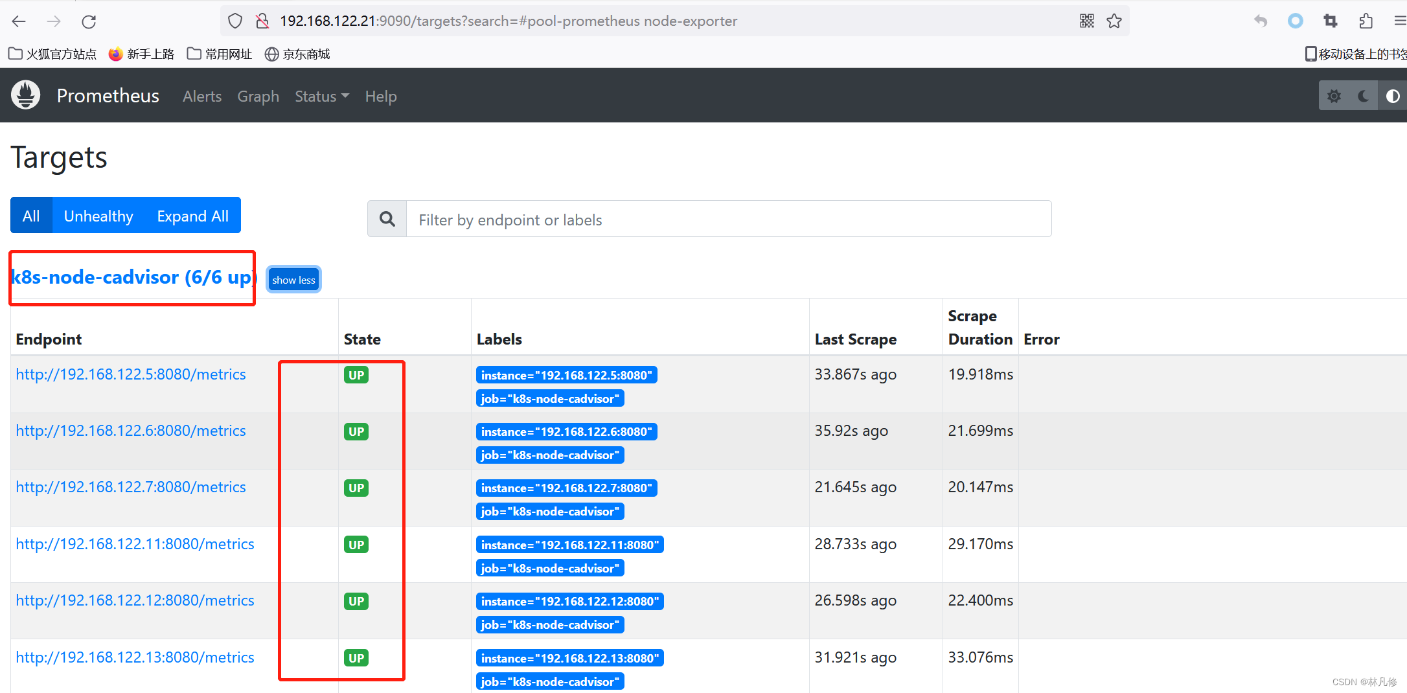
Task: Open 火狐官方站点 bookmark folder
Action: [52, 54]
